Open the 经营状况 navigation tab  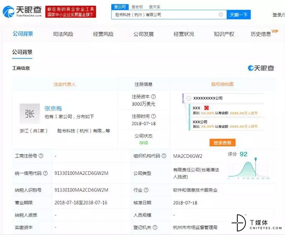coord(184,34)
